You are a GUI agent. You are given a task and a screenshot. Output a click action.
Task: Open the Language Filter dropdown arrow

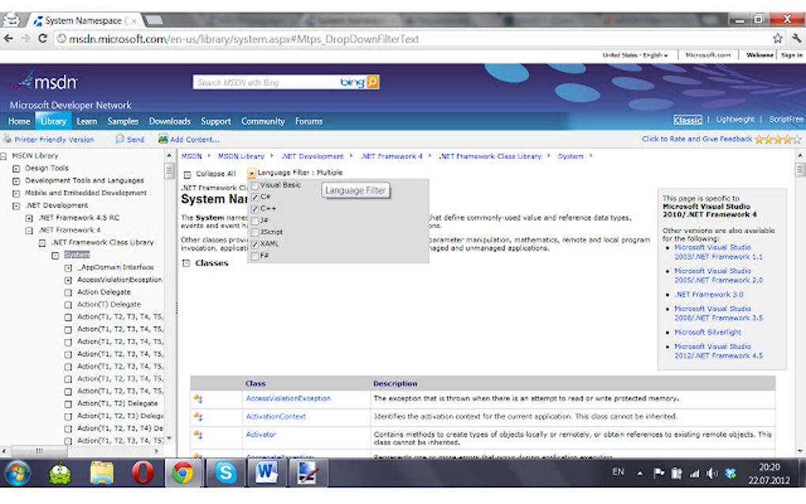[252, 172]
